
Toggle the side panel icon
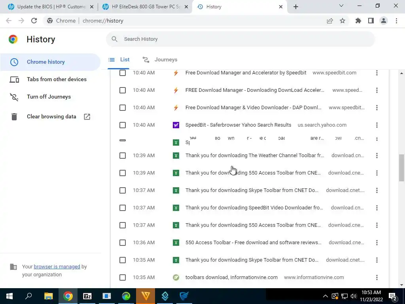click(x=371, y=21)
